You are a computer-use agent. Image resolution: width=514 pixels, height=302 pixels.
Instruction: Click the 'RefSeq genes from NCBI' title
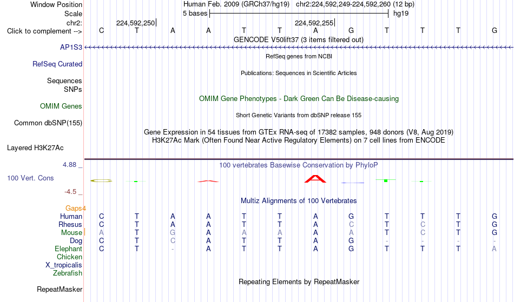[x=299, y=56]
